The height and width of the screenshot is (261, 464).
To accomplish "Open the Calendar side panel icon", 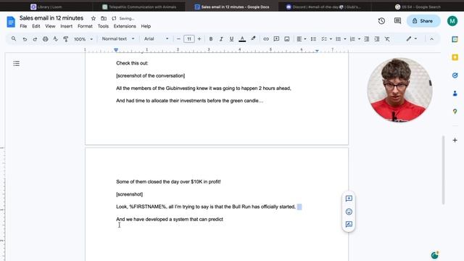I will [455, 39].
